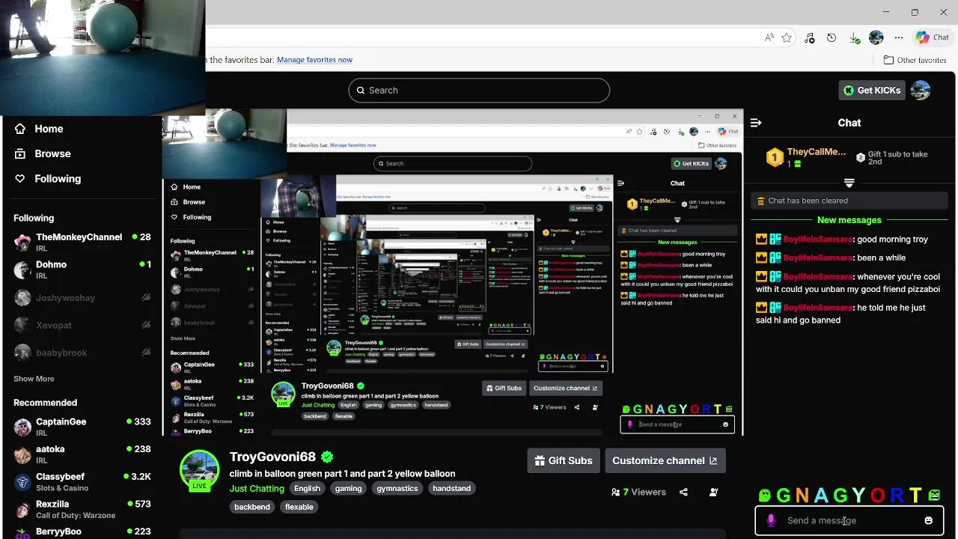Open Edge Settings and more three-dot menu

899,37
